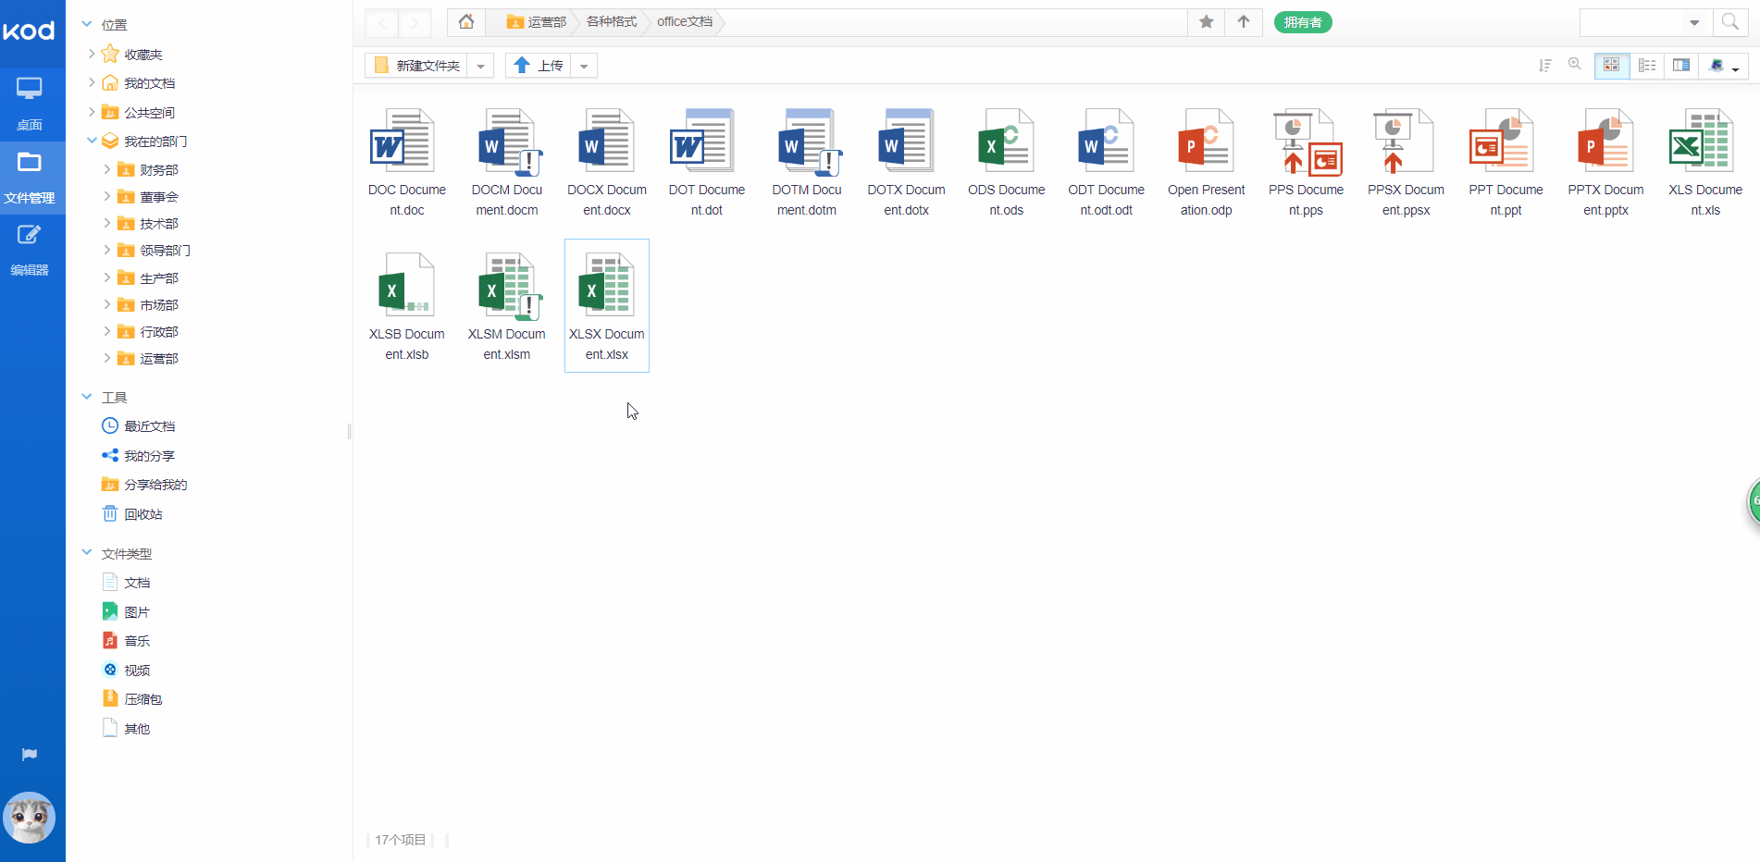Click the 拥有者 owner badge
Viewport: 1760px width, 862px height.
(1303, 22)
